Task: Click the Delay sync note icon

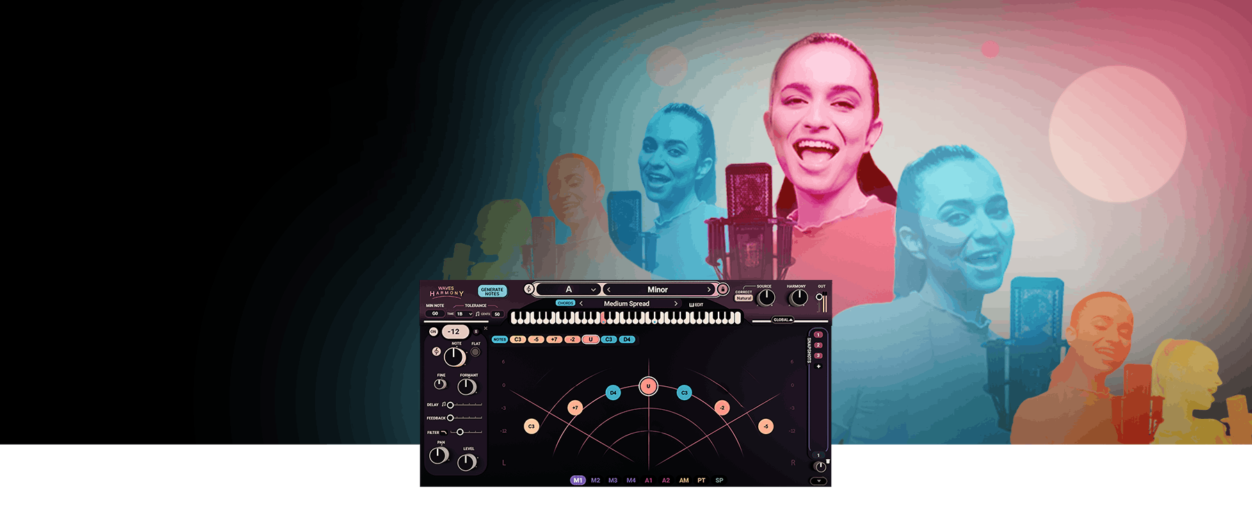Action: [444, 404]
